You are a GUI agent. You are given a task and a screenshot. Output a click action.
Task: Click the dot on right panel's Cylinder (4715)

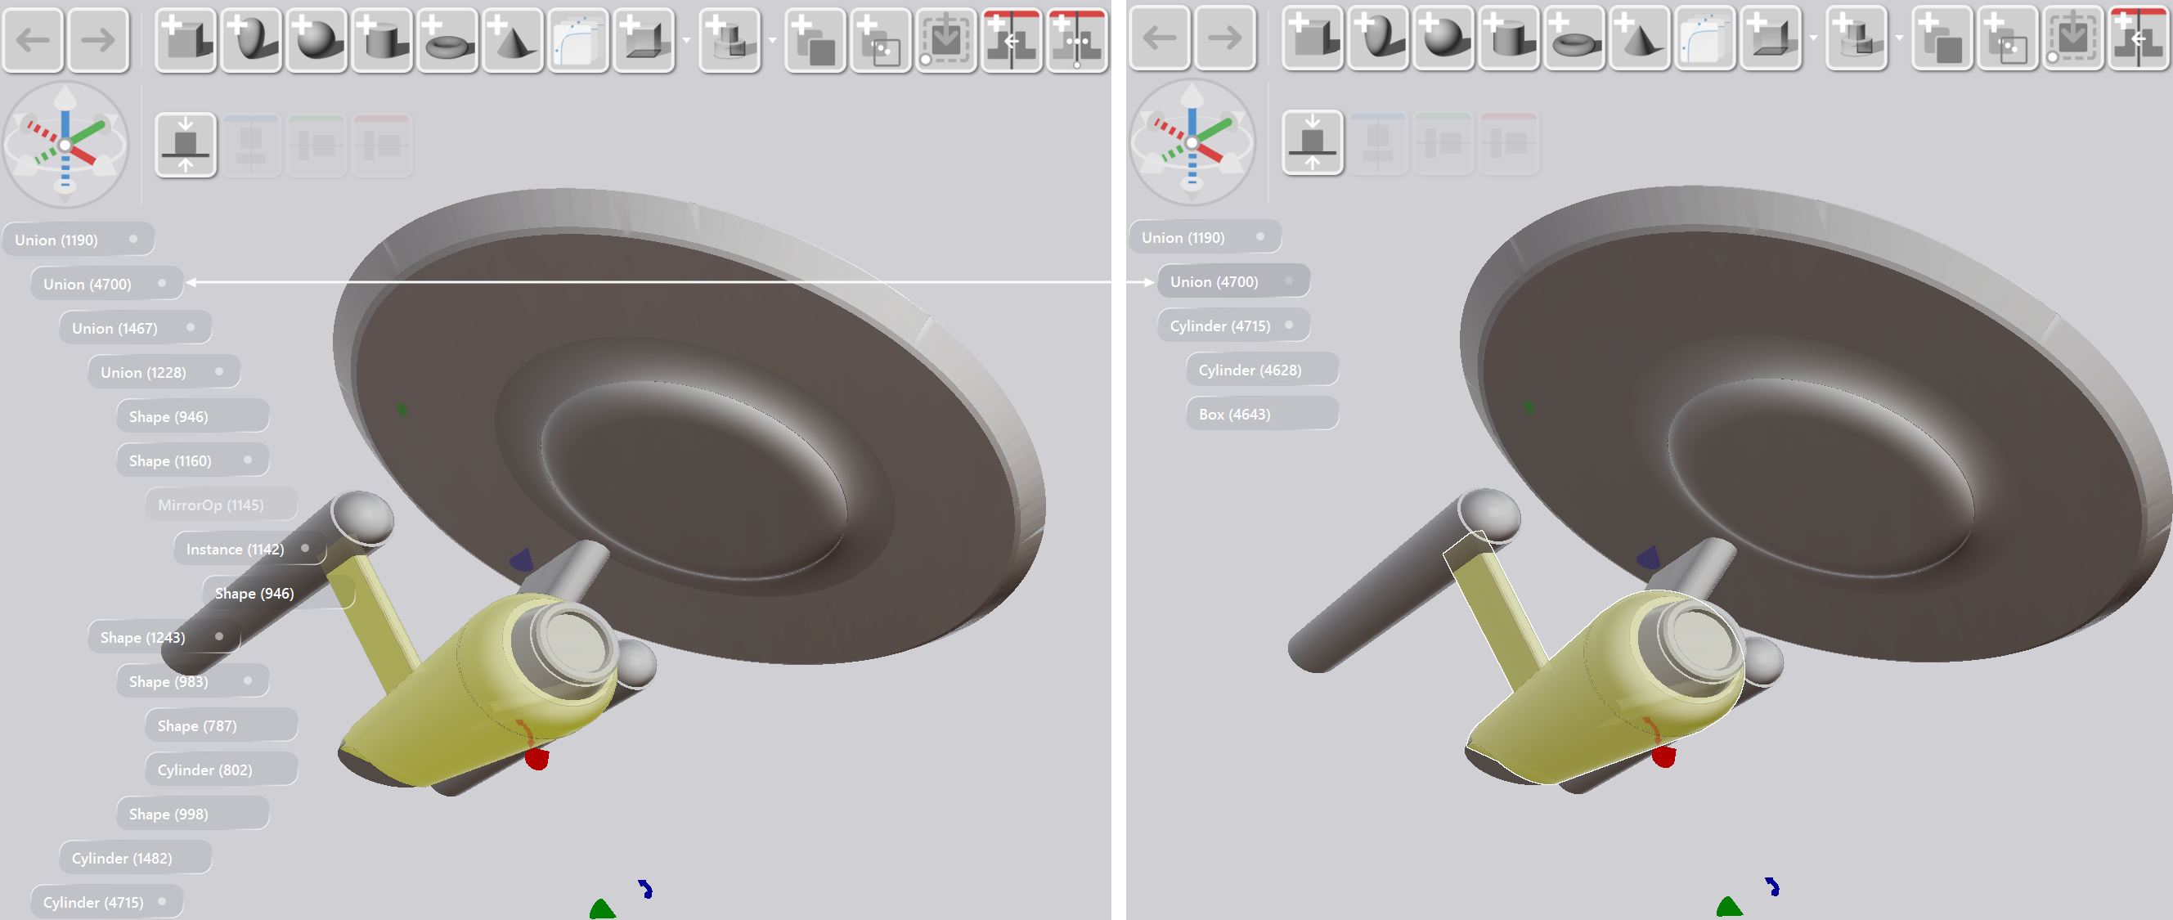[1289, 325]
